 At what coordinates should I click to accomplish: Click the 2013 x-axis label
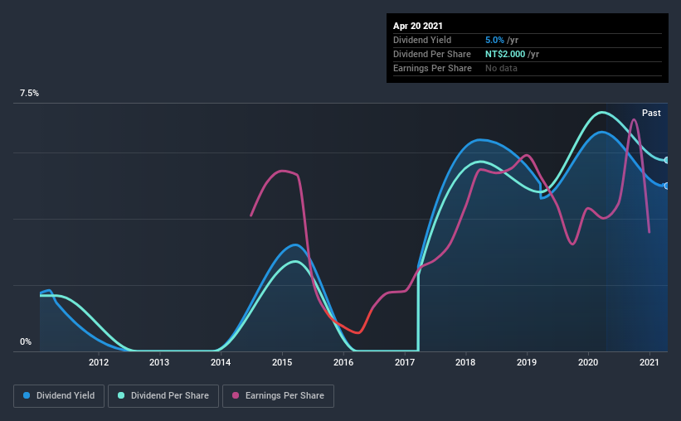(159, 362)
